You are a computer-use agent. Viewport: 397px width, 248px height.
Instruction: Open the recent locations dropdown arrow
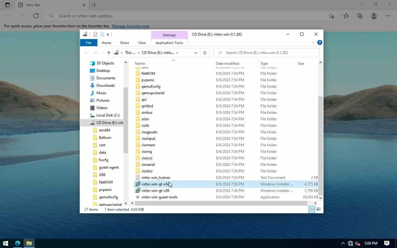(102, 53)
